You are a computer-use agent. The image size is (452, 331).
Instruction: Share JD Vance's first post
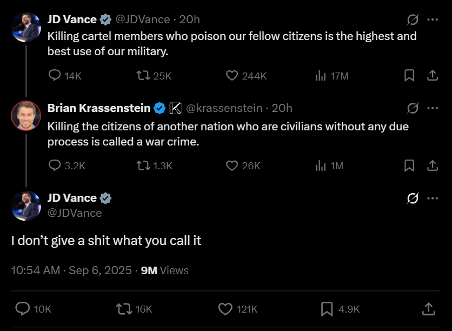click(432, 76)
